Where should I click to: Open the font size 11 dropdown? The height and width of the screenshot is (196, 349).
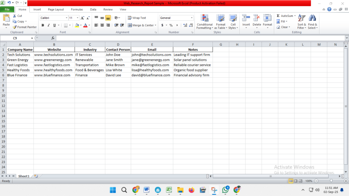(77, 18)
